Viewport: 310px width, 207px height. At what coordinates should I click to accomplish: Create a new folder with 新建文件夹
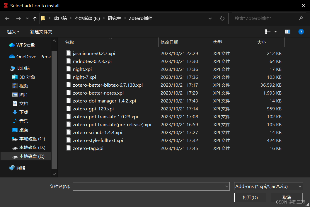point(41,32)
